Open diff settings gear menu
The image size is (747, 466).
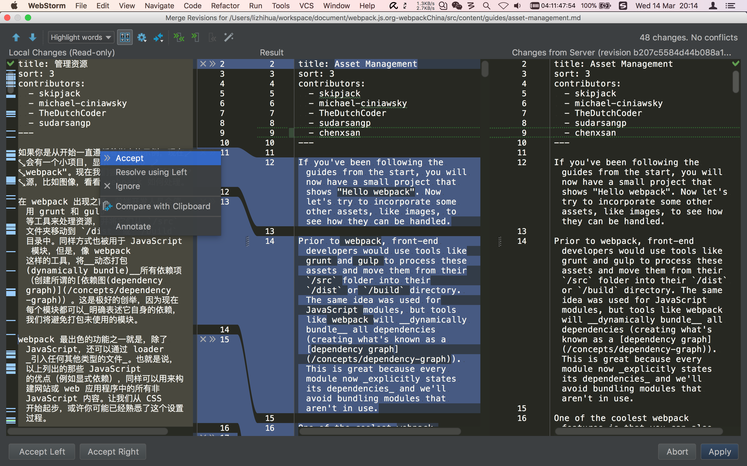142,38
